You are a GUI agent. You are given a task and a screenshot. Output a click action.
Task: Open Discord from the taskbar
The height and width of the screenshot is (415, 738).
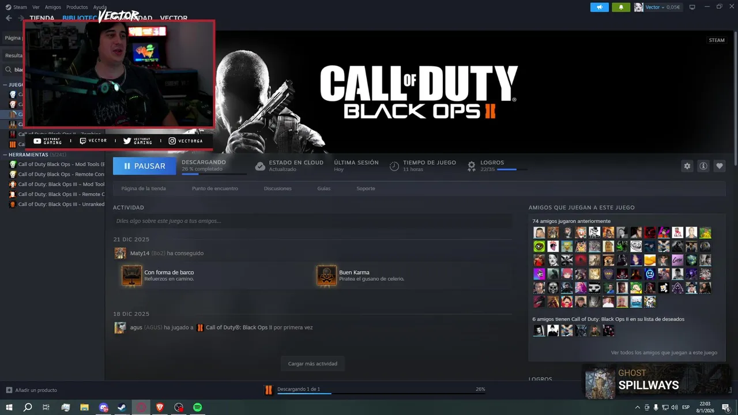pyautogui.click(x=104, y=408)
